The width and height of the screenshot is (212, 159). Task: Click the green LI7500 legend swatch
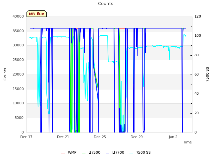[x=84, y=153]
